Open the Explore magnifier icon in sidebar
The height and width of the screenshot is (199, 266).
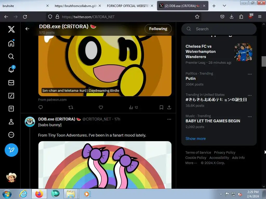click(11, 56)
